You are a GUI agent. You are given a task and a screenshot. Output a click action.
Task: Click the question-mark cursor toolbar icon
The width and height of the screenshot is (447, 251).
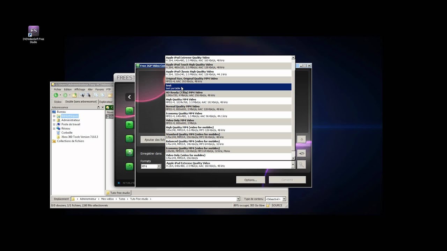pos(88,95)
